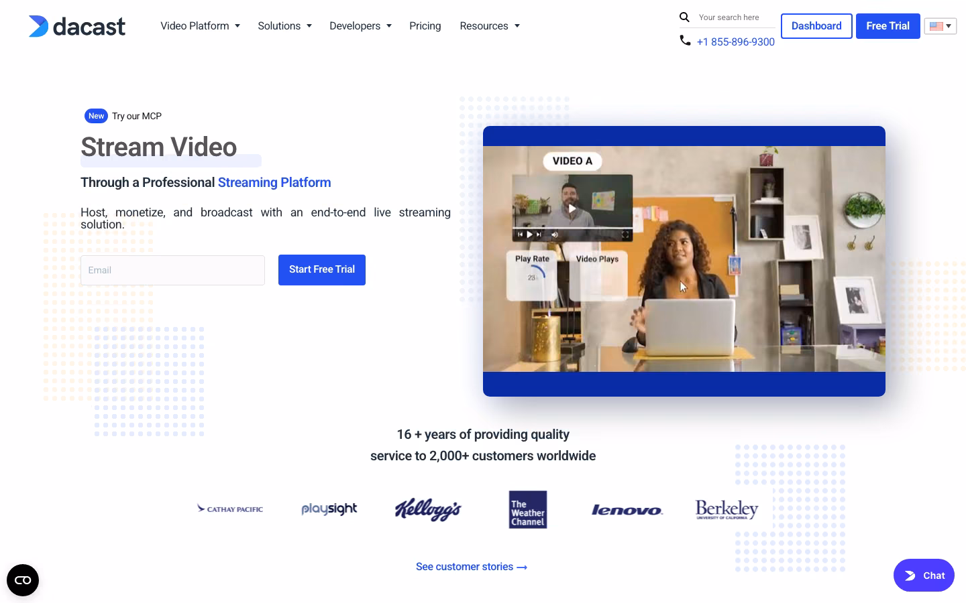Screen dimensions: 966x603
Task: Click the Berkeley logo
Action: tap(727, 509)
